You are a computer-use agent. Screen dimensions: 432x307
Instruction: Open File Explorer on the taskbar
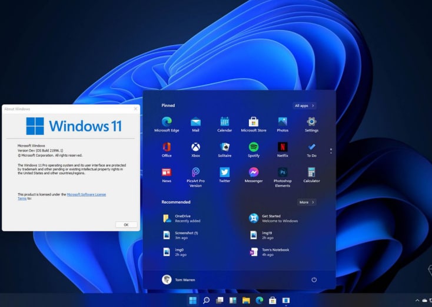point(246,300)
